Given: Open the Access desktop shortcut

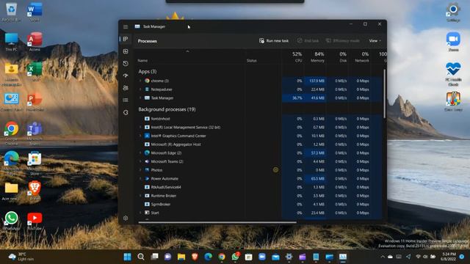Looking at the screenshot, I should coord(35,42).
